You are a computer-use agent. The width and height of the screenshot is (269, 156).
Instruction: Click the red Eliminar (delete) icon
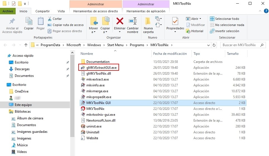(x=120, y=21)
